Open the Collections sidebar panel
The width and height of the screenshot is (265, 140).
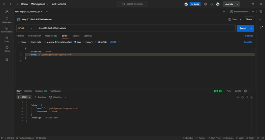tap(7, 20)
